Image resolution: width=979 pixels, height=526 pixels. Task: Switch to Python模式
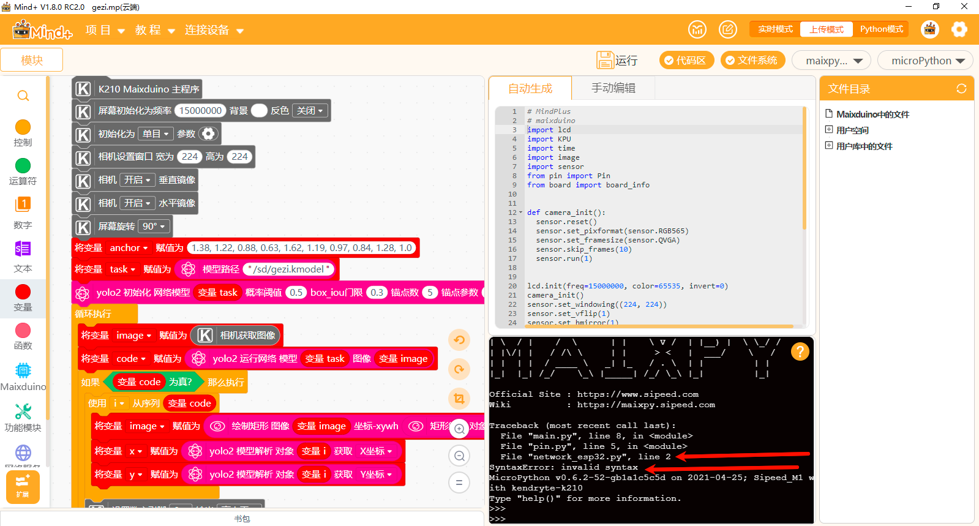881,29
